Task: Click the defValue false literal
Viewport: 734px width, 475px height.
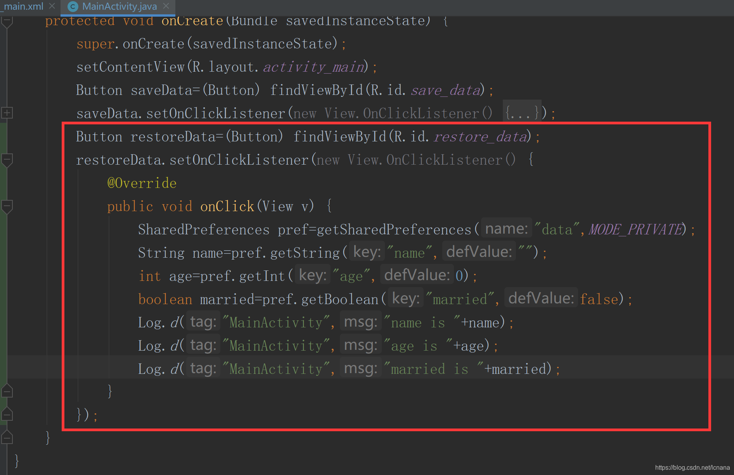Action: tap(599, 299)
